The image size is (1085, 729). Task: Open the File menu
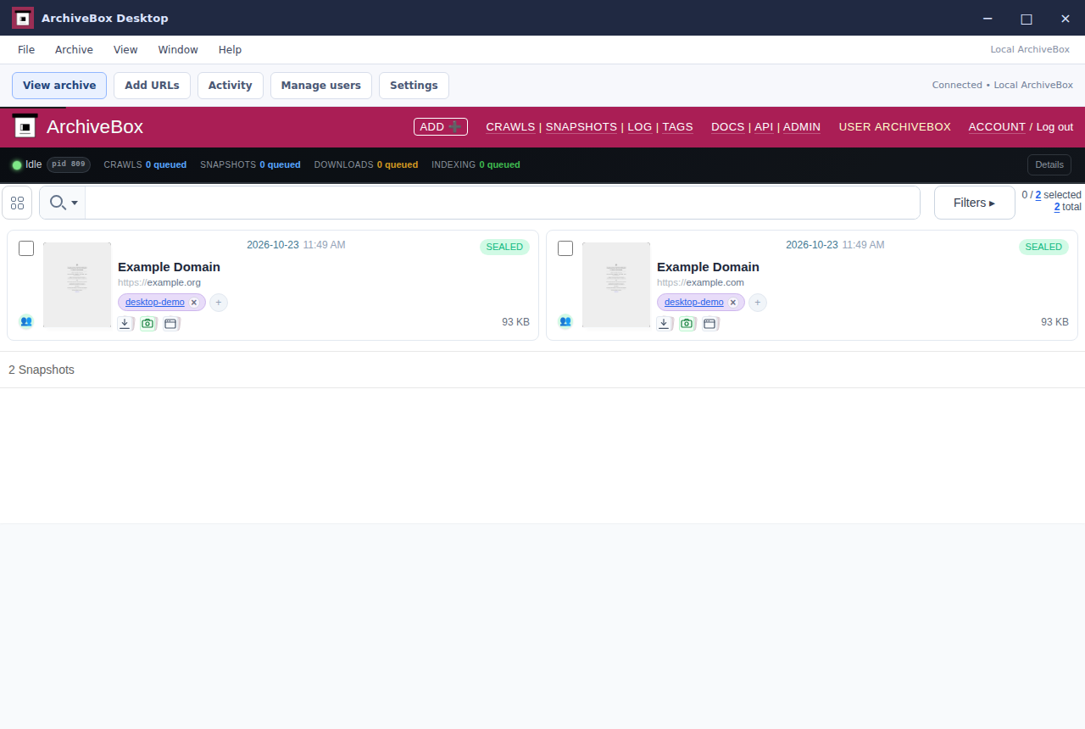(x=26, y=50)
